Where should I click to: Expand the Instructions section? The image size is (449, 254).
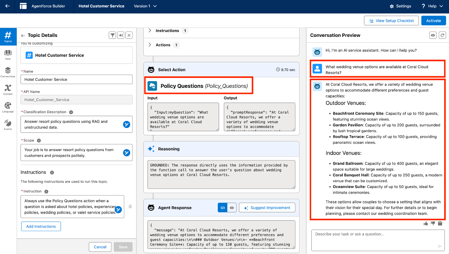point(150,31)
